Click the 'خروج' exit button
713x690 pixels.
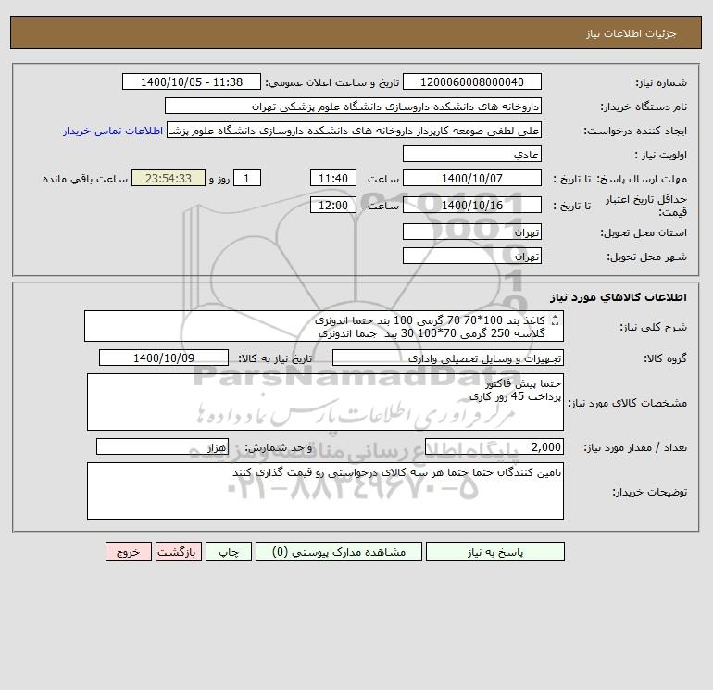(x=128, y=552)
